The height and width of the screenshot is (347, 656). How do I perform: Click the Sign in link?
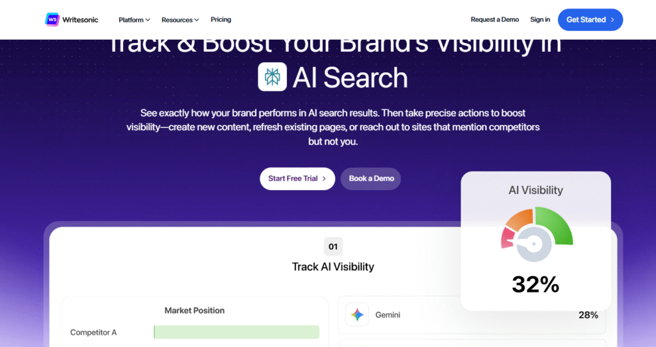(540, 20)
